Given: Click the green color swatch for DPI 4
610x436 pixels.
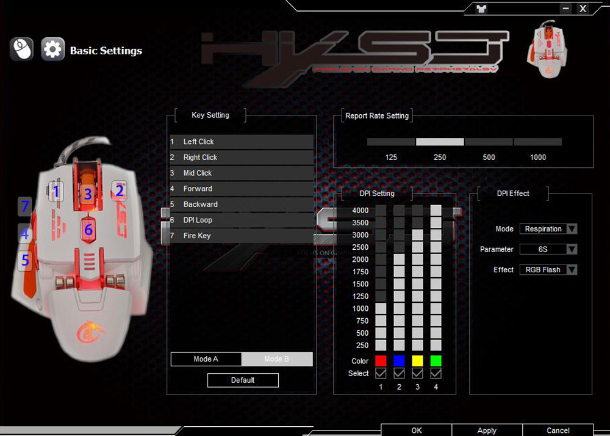Looking at the screenshot, I should click(x=436, y=361).
